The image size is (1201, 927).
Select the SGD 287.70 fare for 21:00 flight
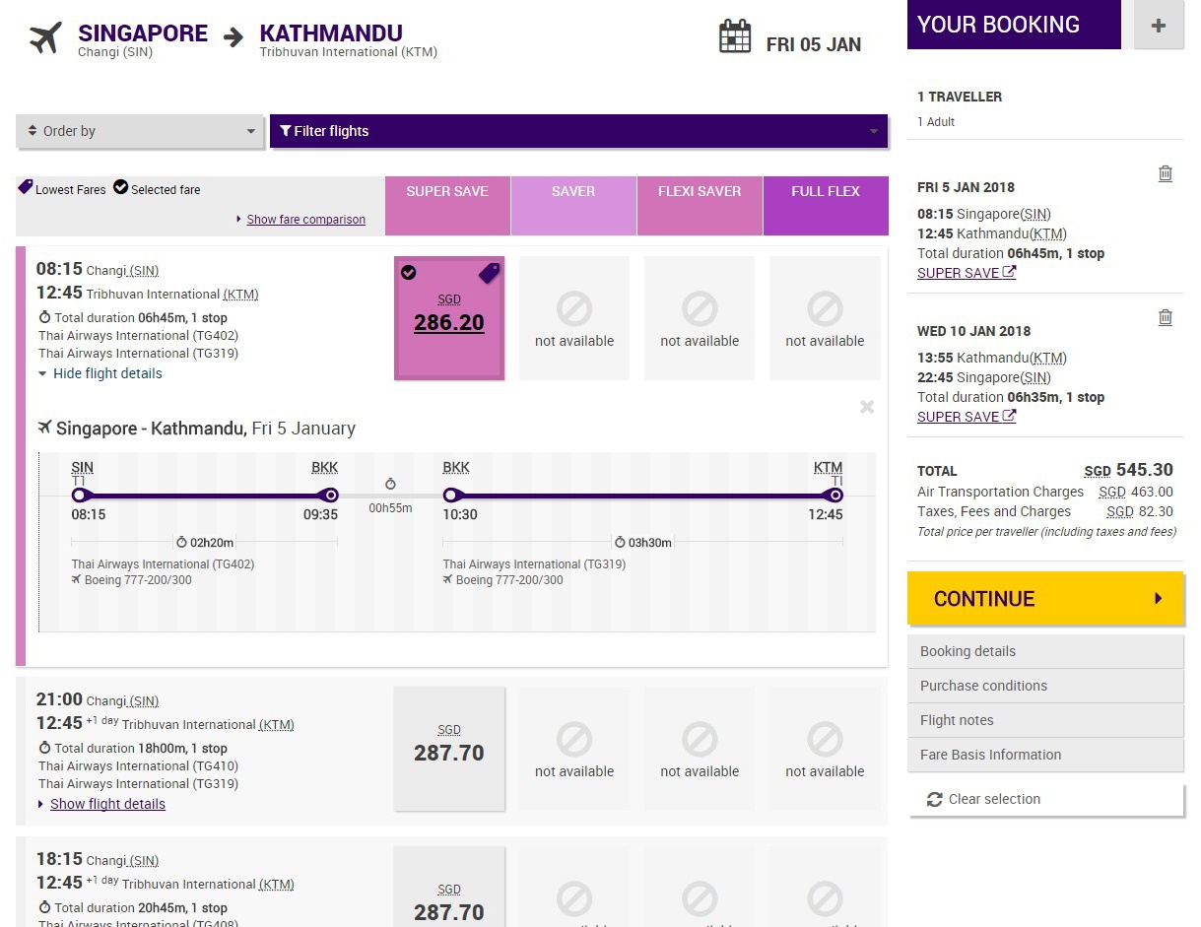click(449, 749)
